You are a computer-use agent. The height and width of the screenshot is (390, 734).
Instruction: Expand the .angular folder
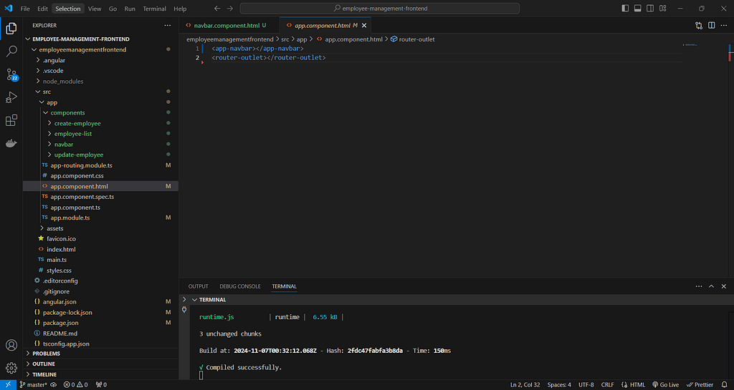click(100, 60)
